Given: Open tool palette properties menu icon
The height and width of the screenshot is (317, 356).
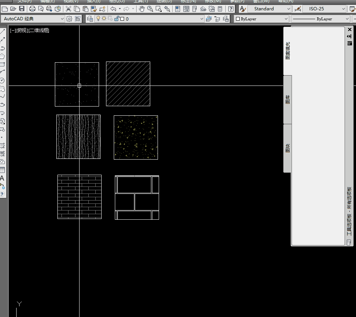Looking at the screenshot, I should click(349, 43).
